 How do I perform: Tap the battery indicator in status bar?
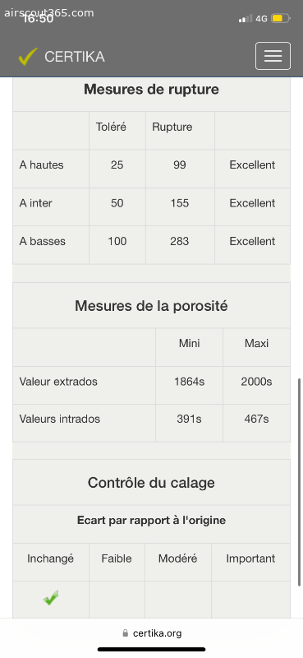pos(280,18)
